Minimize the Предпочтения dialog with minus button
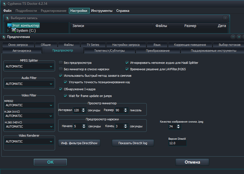This screenshot has height=174, width=244. click(233, 37)
